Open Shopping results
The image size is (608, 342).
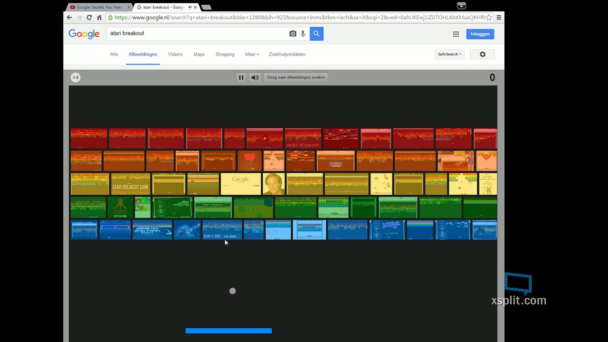coord(225,54)
